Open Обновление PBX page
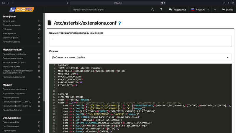Image resolution: width=236 pixels, height=133 pixels. point(11,122)
